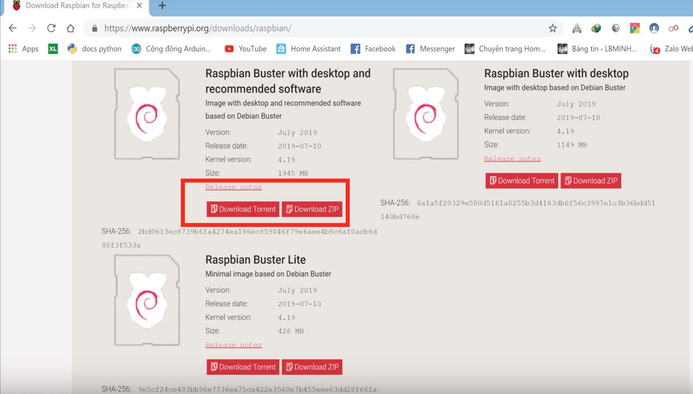This screenshot has height=394, width=693.
Task: Download Torrent for Buster with recommended software
Action: click(243, 209)
